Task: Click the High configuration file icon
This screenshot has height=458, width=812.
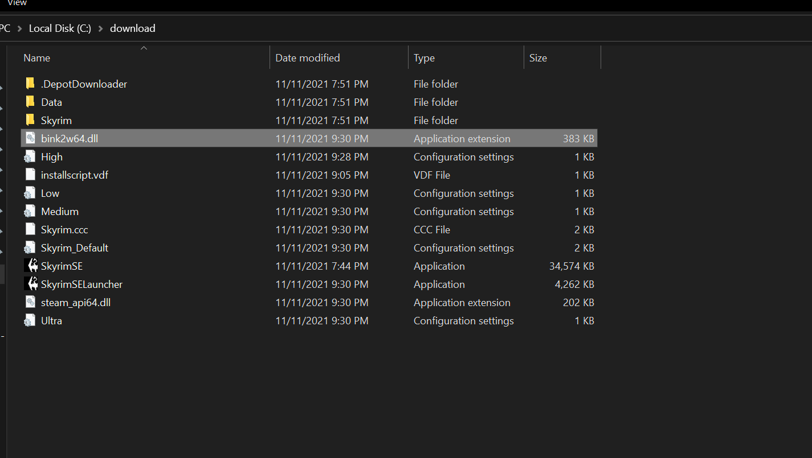Action: [x=30, y=157]
